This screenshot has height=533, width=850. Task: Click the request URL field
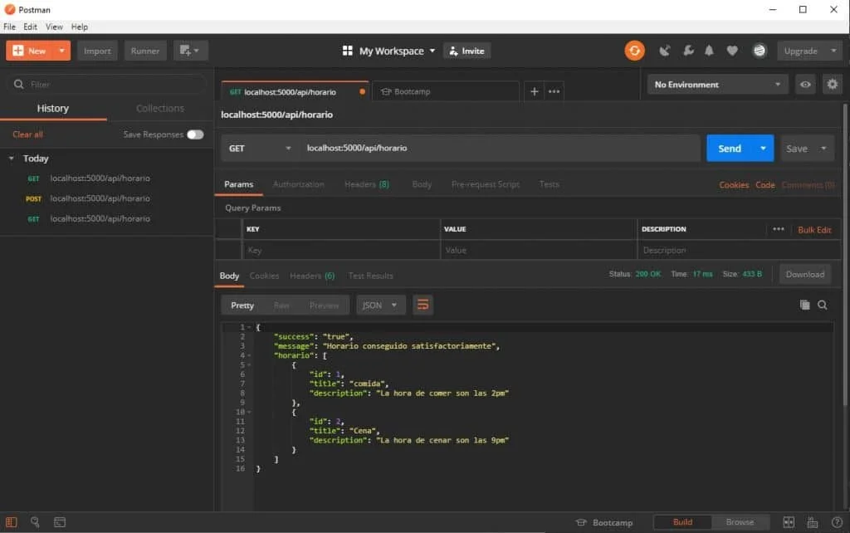(x=501, y=148)
